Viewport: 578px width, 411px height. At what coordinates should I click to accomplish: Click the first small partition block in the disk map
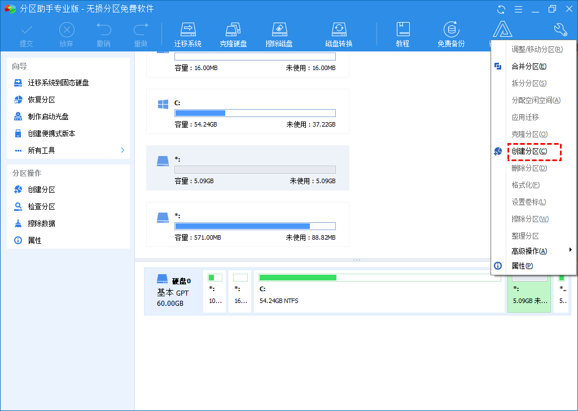click(x=214, y=291)
